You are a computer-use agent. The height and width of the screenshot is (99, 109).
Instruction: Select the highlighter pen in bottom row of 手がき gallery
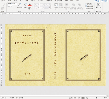tap(47, 8)
